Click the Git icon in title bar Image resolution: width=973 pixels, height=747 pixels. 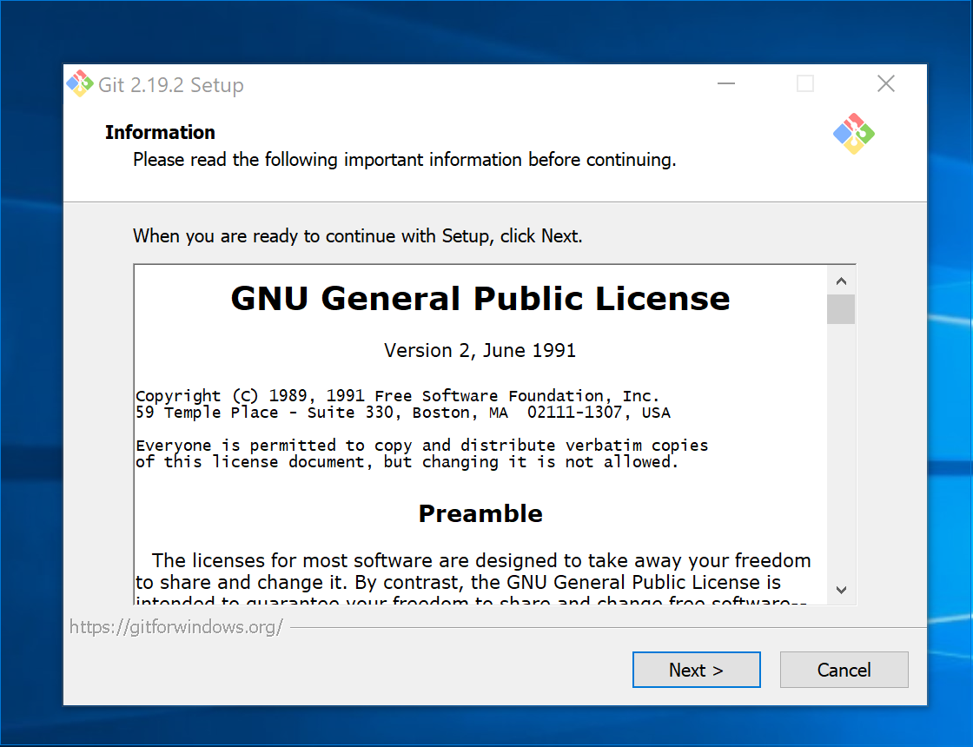click(80, 83)
